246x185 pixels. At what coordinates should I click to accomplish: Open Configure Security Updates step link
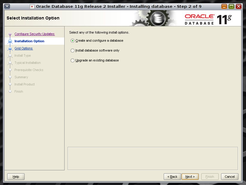point(35,34)
